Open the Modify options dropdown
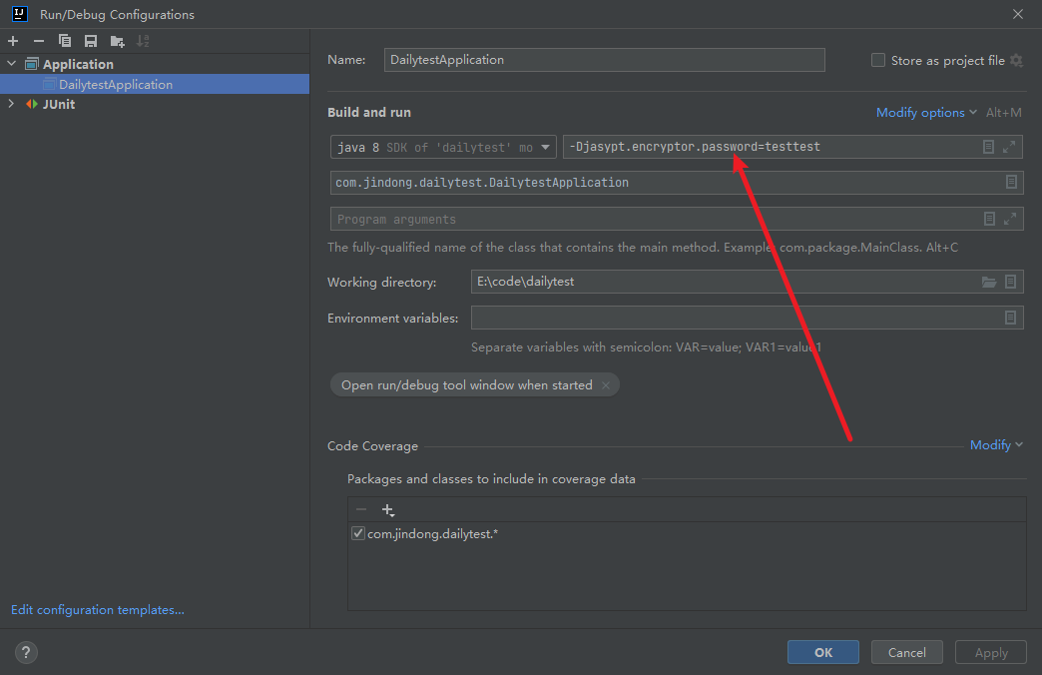This screenshot has height=675, width=1042. 925,113
